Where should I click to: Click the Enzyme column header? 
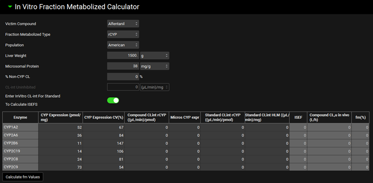[20, 117]
